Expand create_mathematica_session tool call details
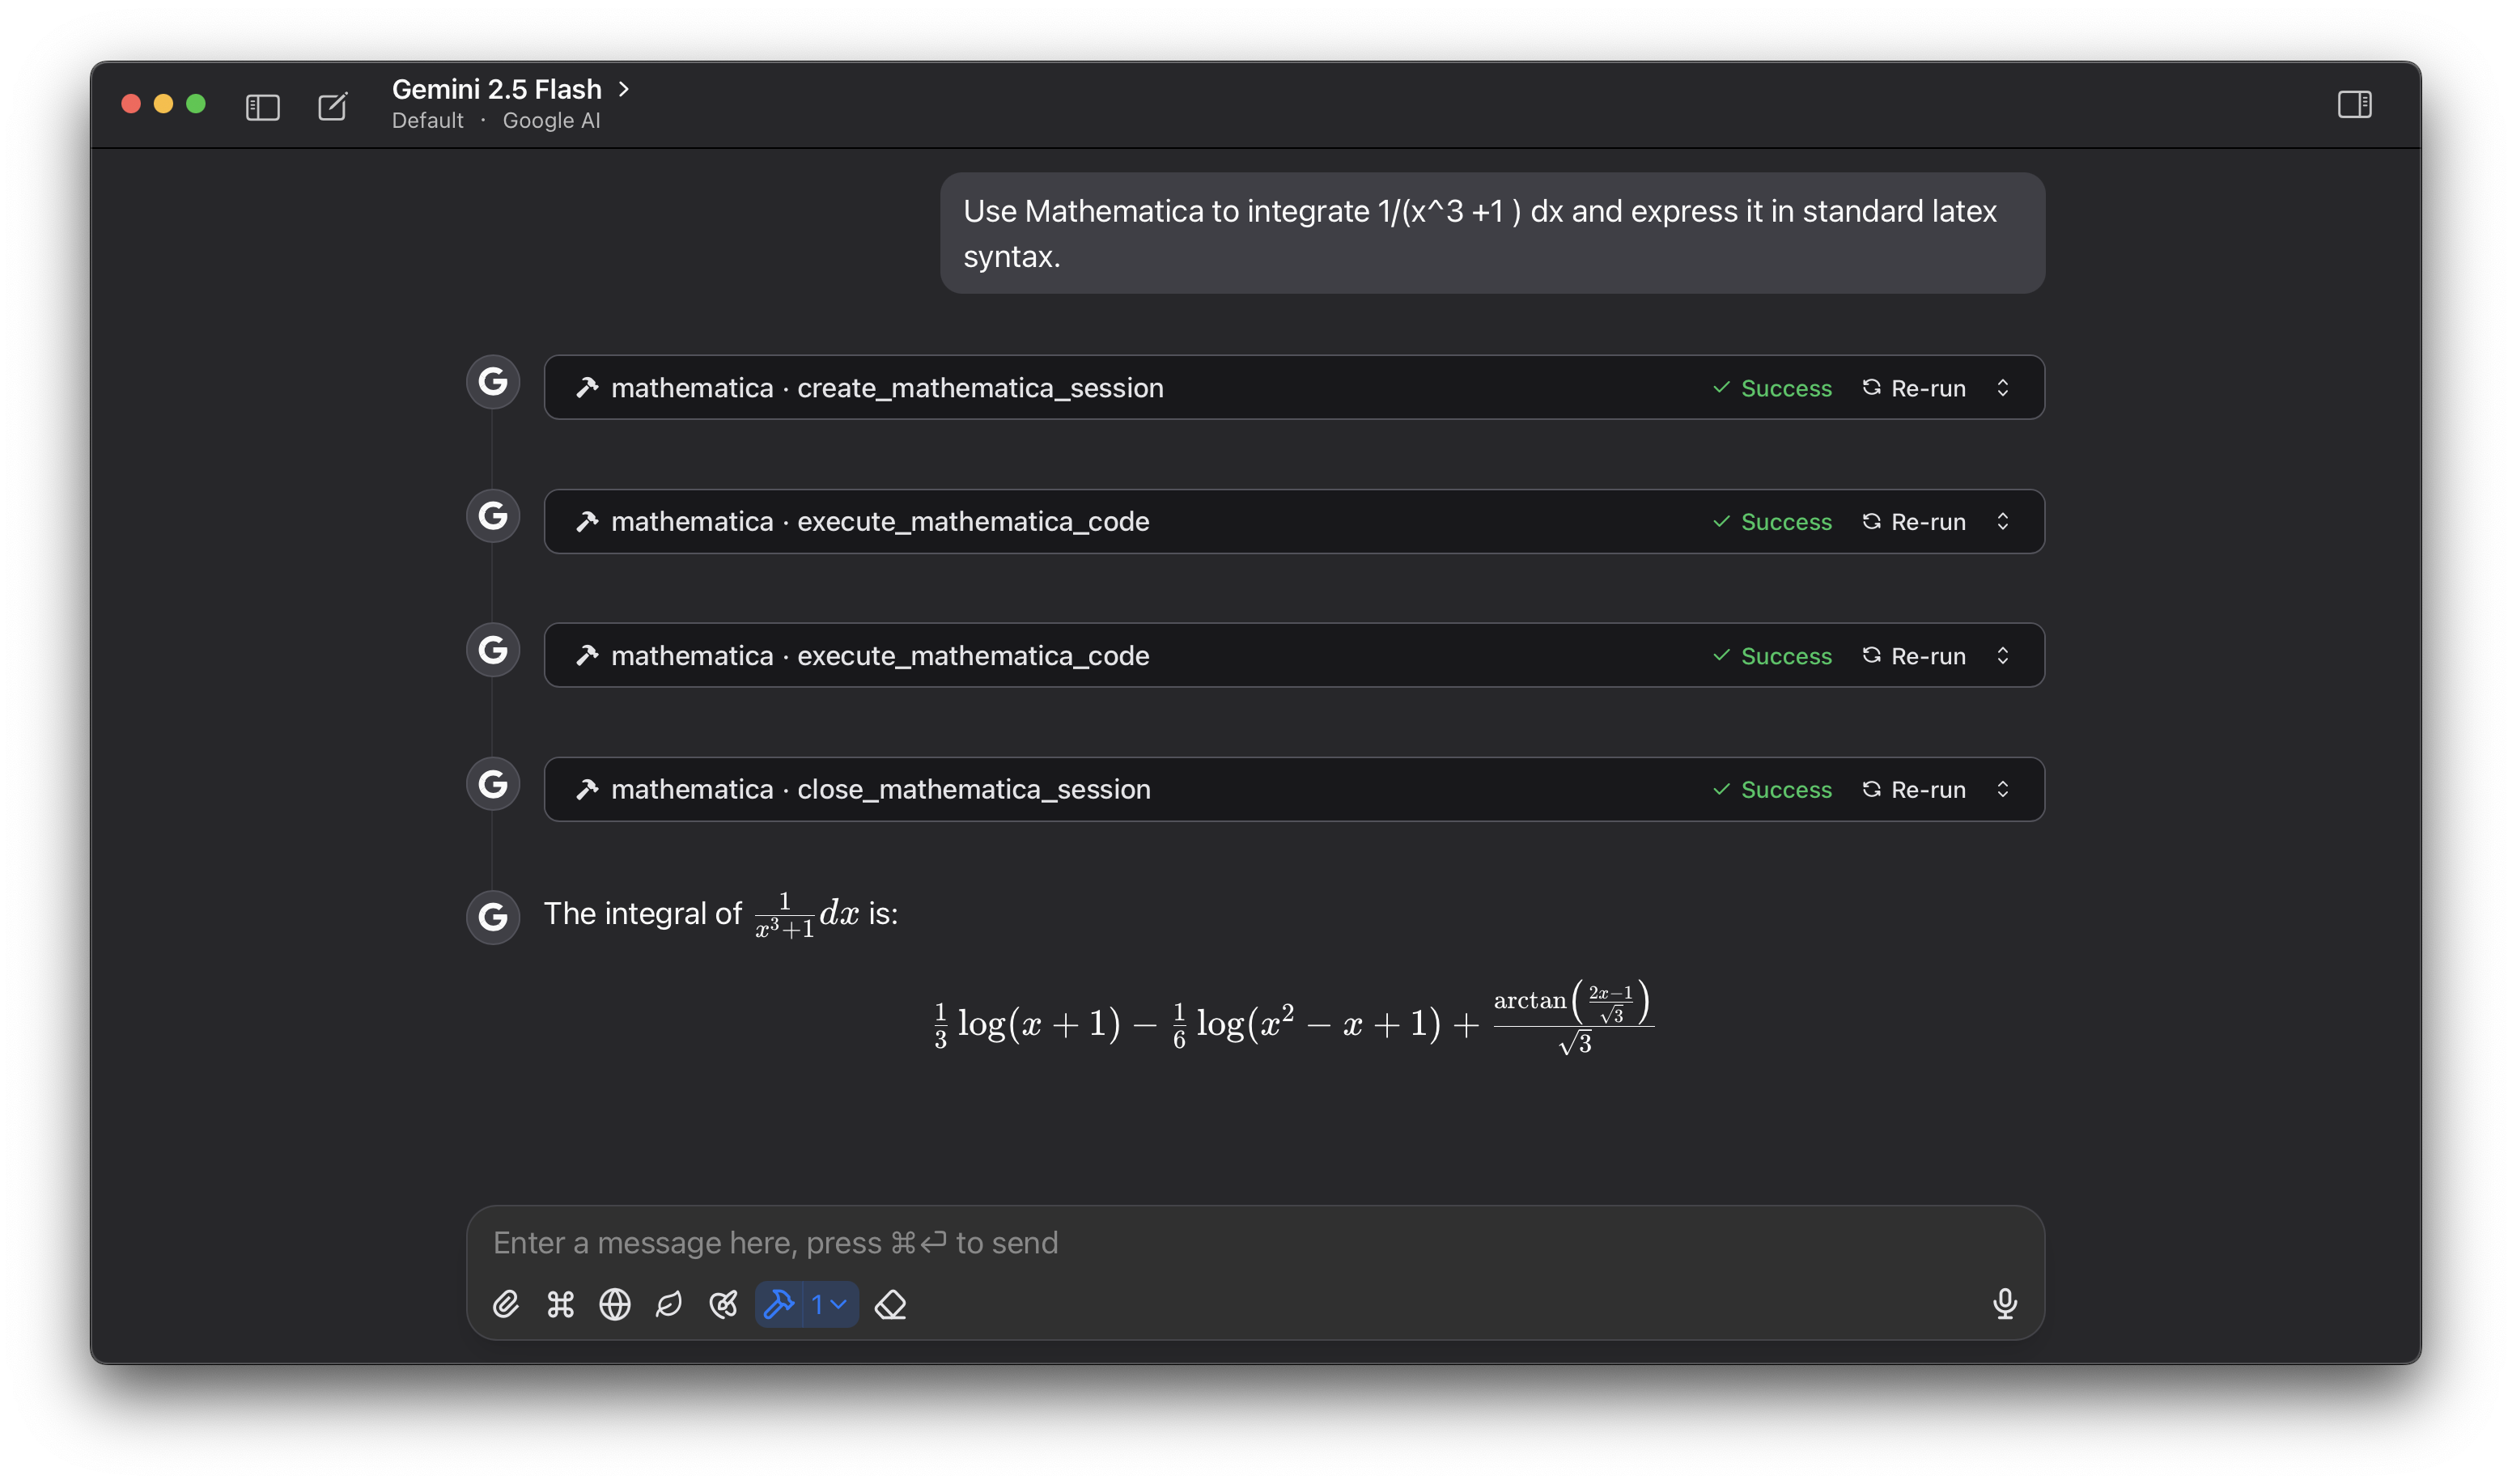 tap(2002, 388)
